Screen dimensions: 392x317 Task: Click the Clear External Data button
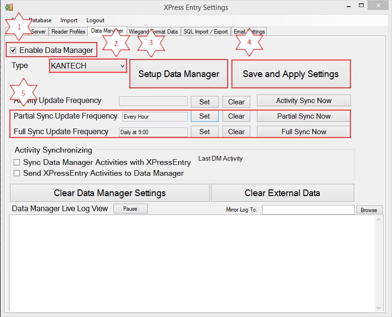click(282, 193)
